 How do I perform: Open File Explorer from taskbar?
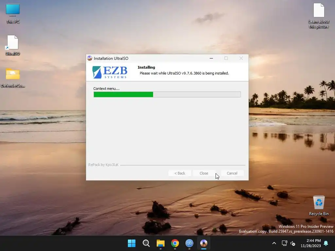click(x=160, y=243)
